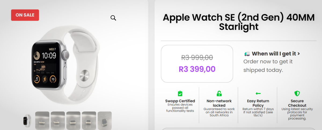Click the Swopp Certified clipboard check icon
The width and height of the screenshot is (322, 130).
click(x=180, y=94)
